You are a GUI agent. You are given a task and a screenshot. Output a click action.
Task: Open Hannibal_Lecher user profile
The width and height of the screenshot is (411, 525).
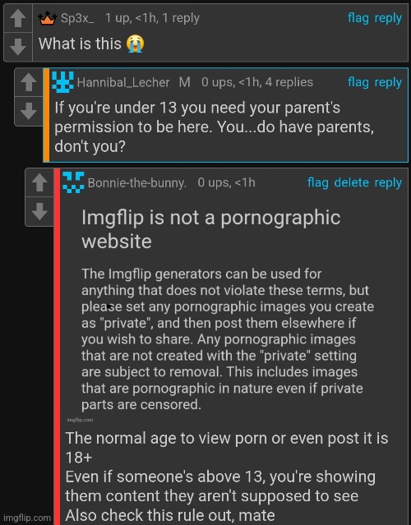pyautogui.click(x=123, y=82)
